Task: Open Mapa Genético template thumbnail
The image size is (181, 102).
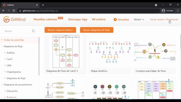Action: point(110,51)
